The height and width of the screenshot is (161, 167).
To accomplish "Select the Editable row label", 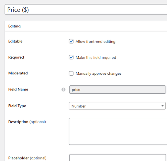I will click(x=16, y=41).
